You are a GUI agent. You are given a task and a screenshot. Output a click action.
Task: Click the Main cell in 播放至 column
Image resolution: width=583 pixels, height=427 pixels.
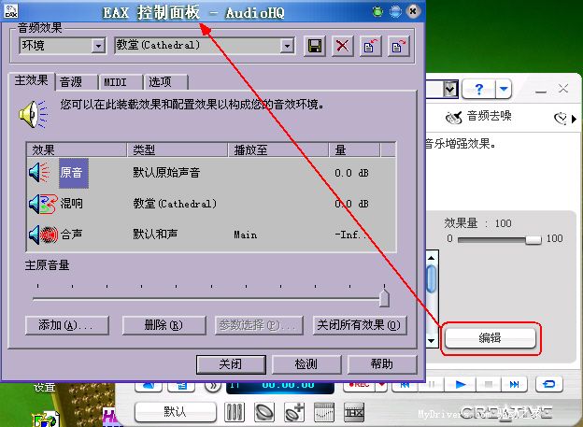point(246,235)
